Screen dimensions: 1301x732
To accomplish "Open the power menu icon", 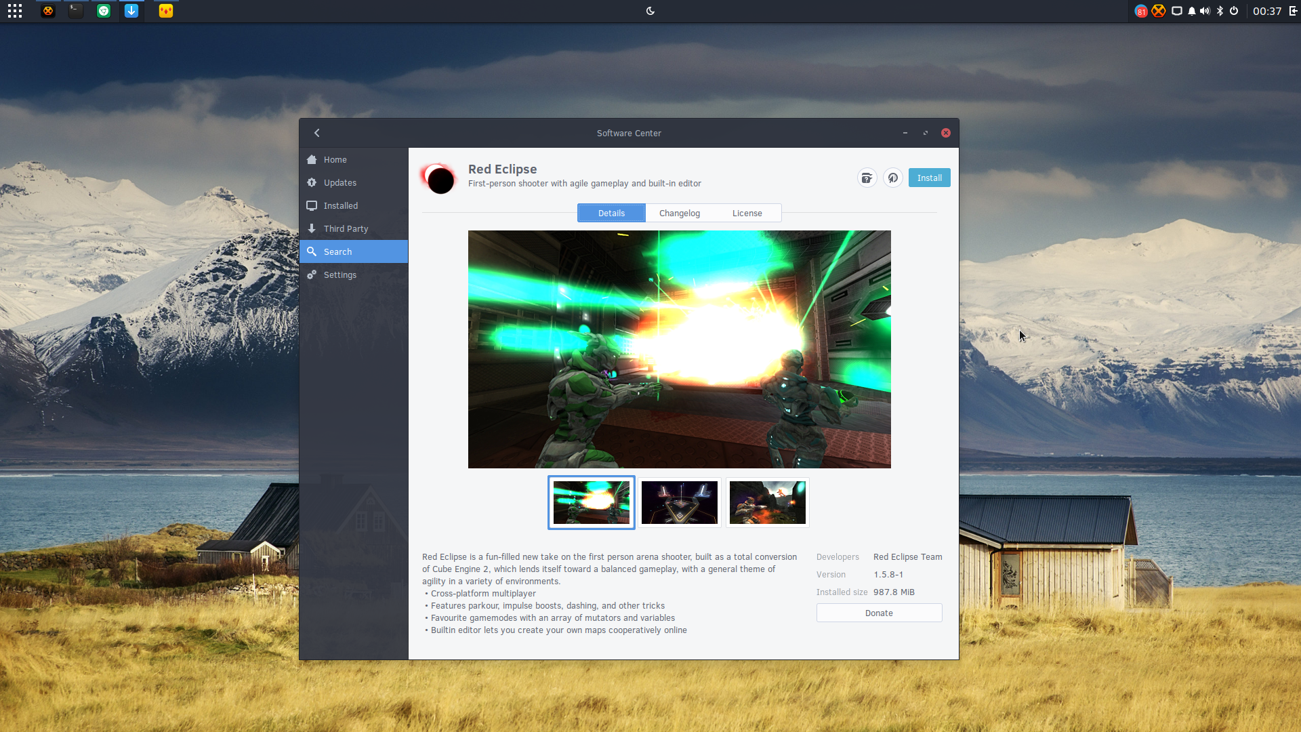I will click(x=1234, y=11).
